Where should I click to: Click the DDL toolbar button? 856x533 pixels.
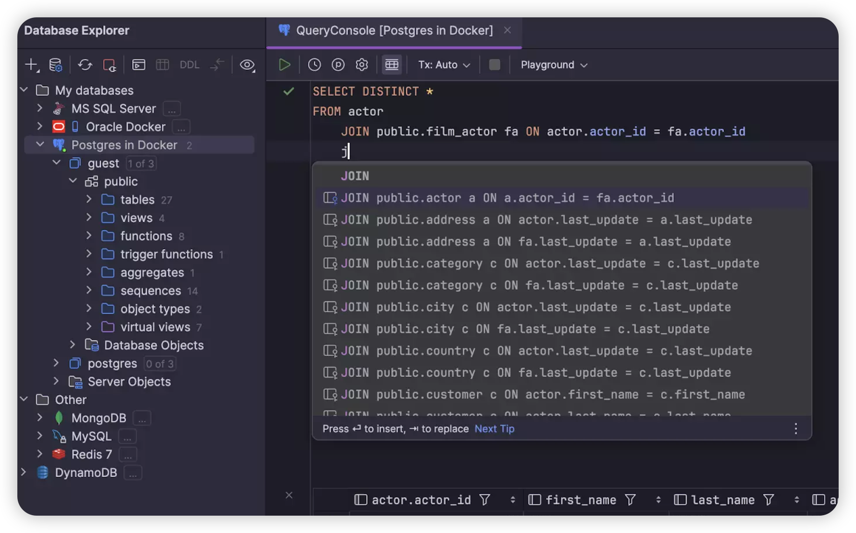189,65
